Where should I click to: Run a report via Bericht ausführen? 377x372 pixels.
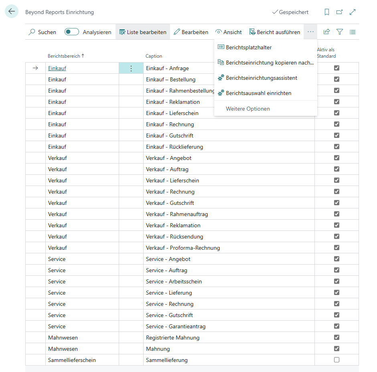pyautogui.click(x=275, y=32)
